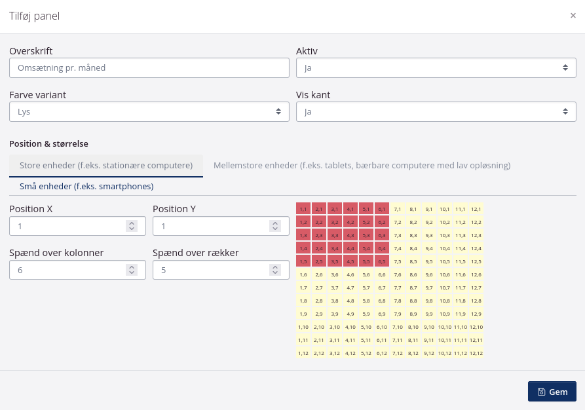This screenshot has width=585, height=410.
Task: Click grid cell 1,12
Action: pos(303,353)
